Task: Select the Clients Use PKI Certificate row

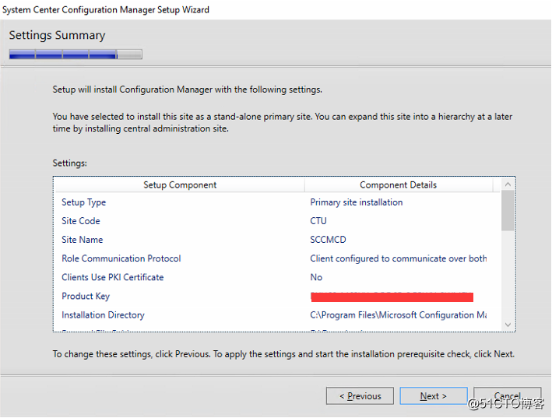Action: click(x=277, y=277)
